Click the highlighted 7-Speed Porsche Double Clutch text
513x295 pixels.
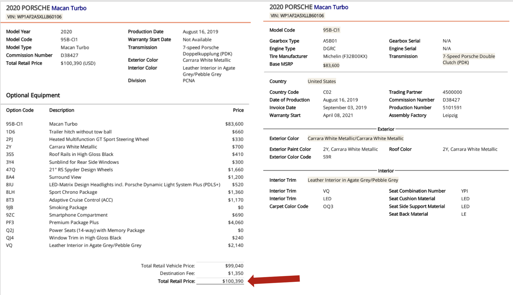pyautogui.click(x=469, y=59)
